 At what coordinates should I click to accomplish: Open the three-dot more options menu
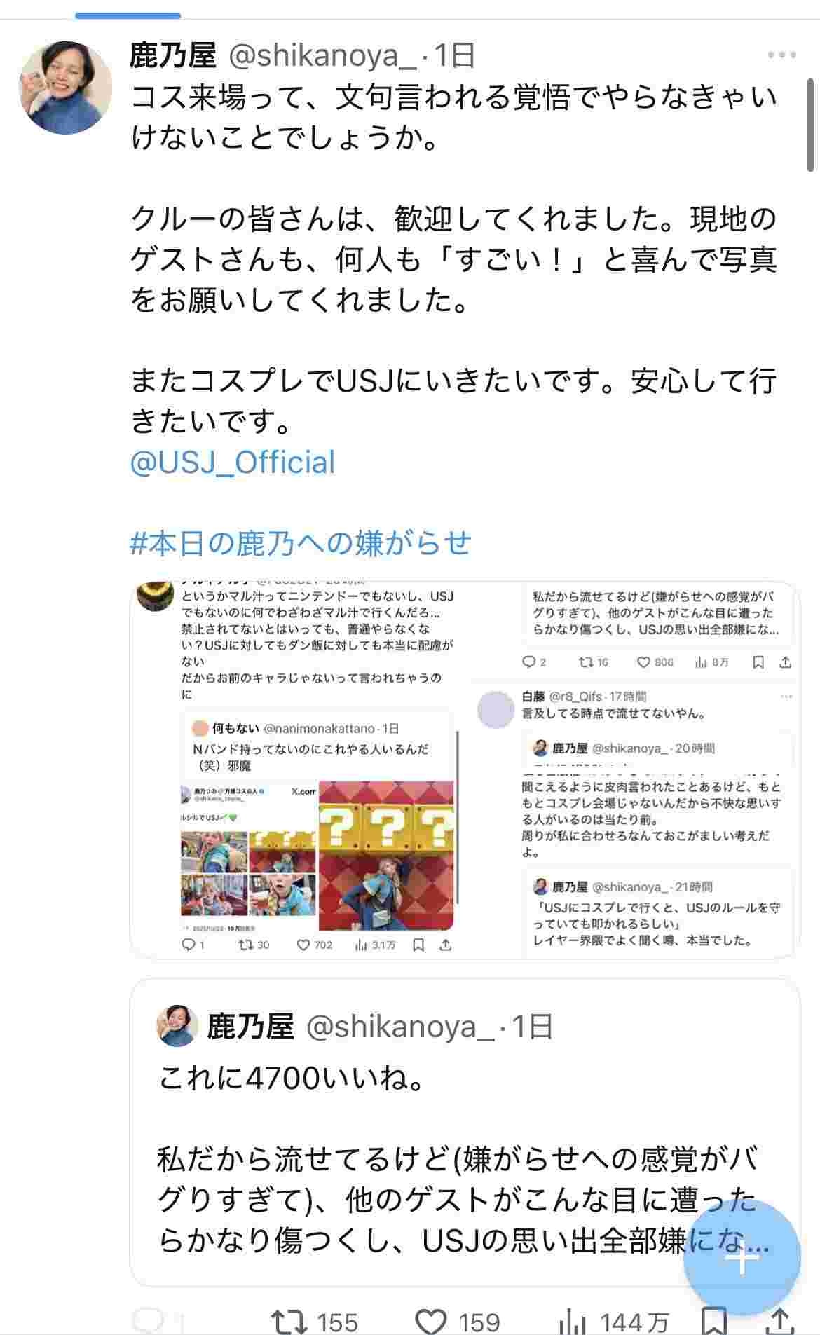point(781,55)
